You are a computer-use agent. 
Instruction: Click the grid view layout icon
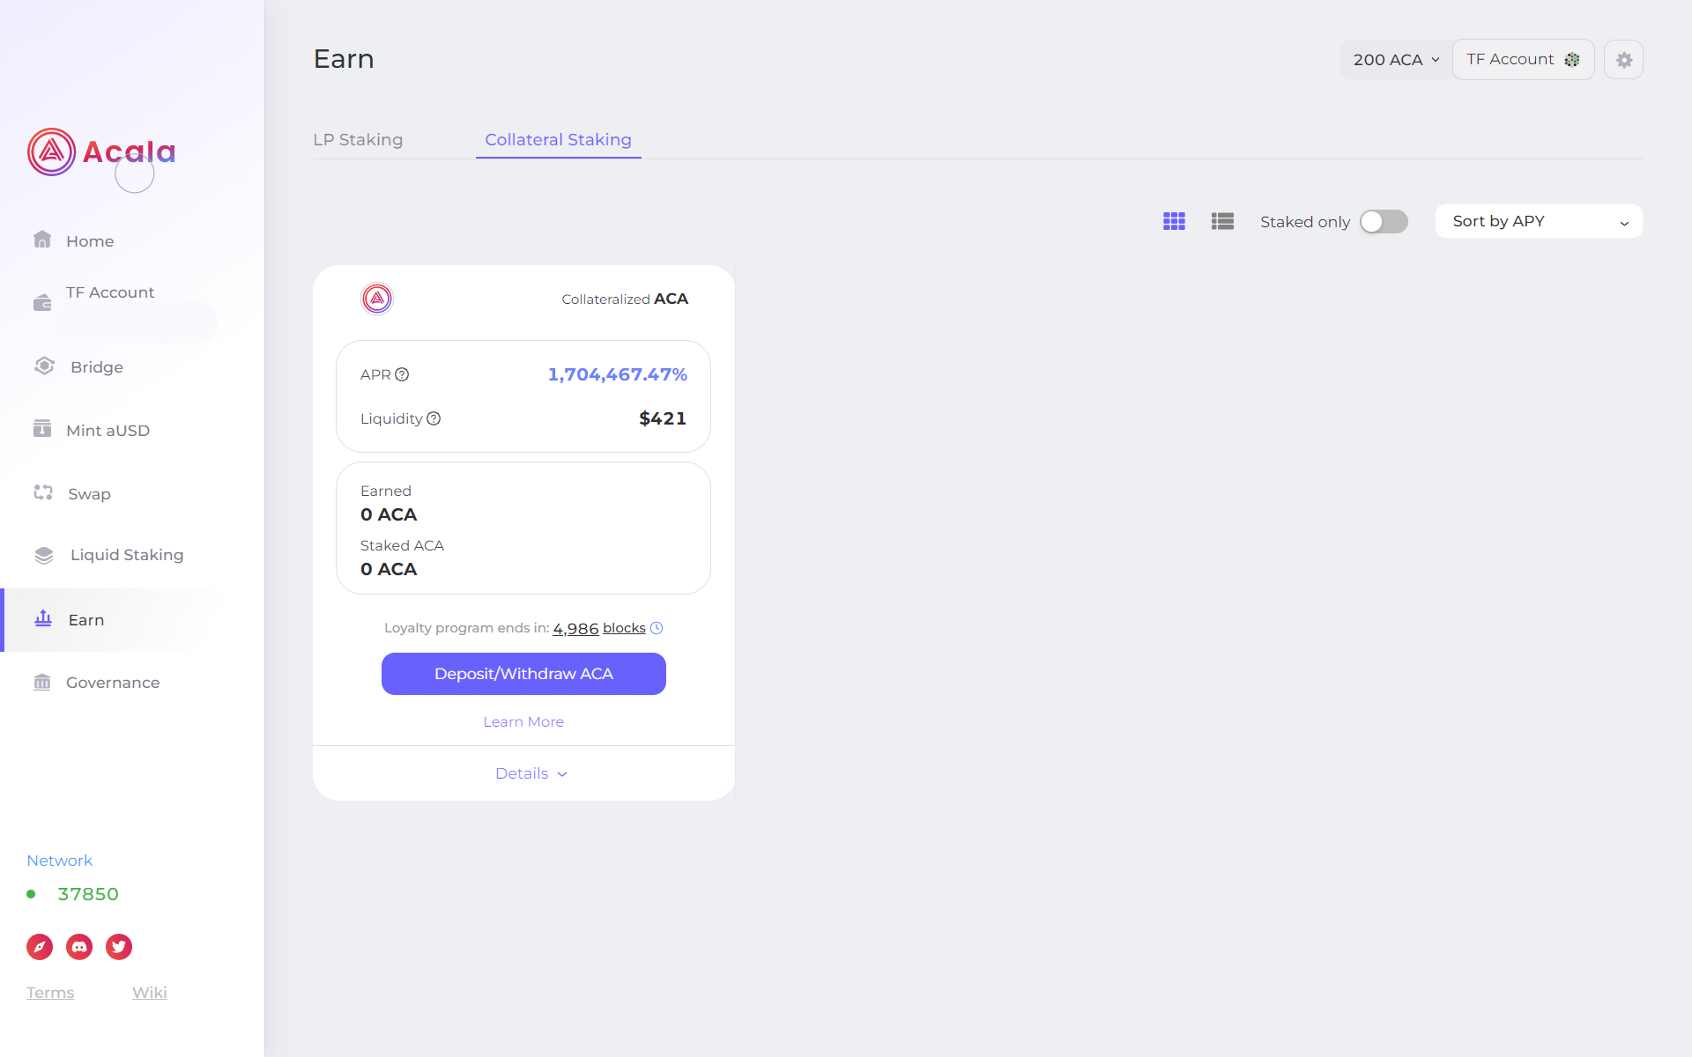click(1175, 222)
